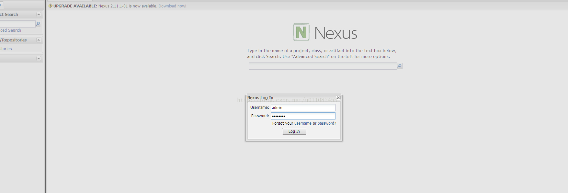
Task: Click the UPGRADE AVAILABLE notice text
Action: pos(75,6)
